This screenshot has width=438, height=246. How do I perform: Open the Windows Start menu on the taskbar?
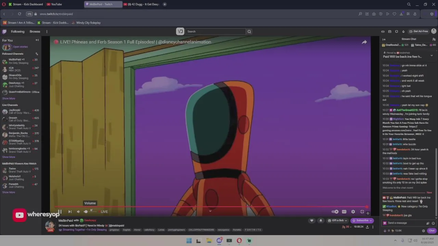pos(189,241)
